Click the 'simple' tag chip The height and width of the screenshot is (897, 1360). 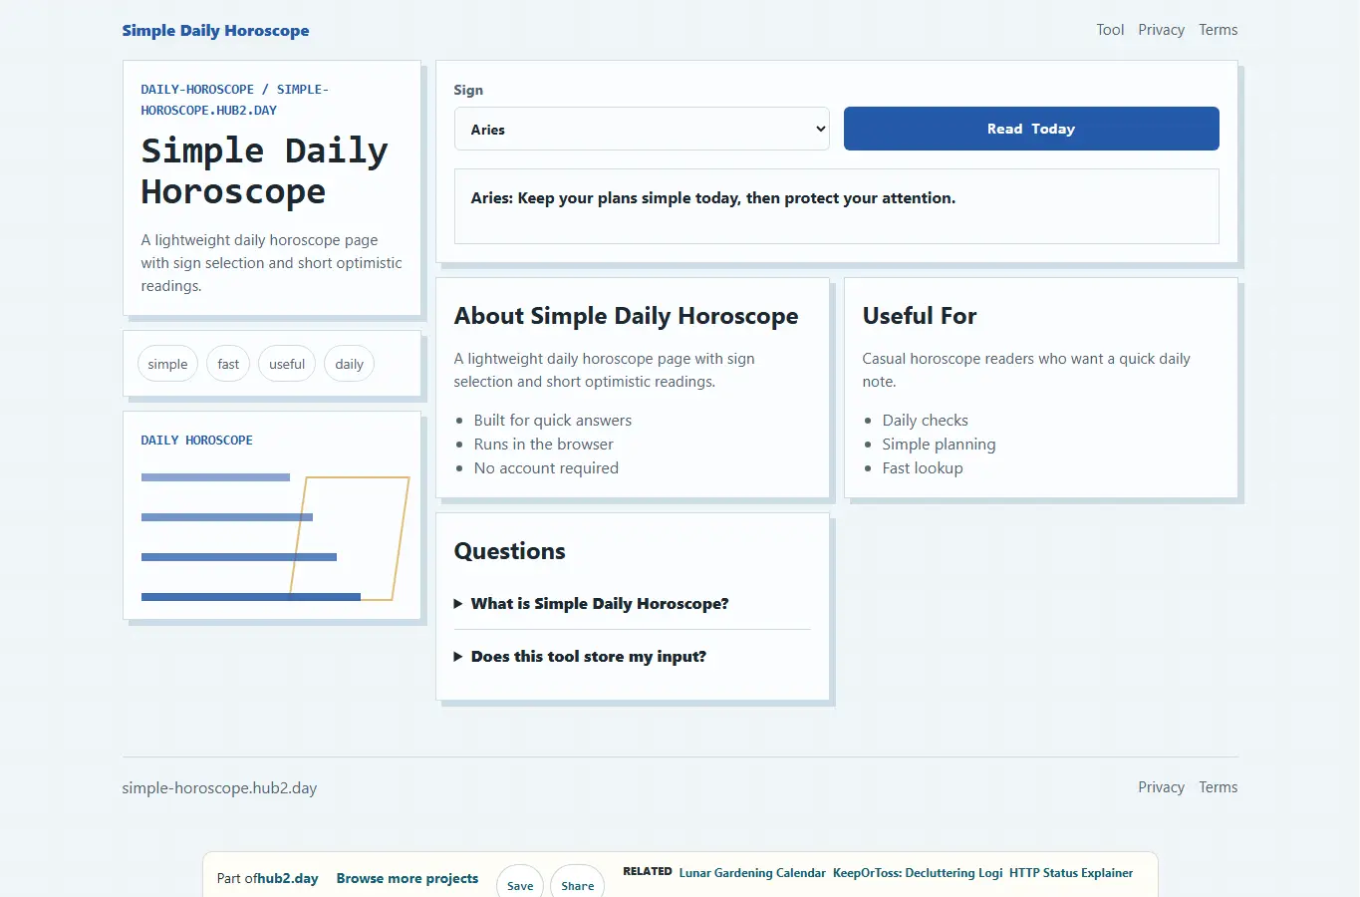(167, 364)
